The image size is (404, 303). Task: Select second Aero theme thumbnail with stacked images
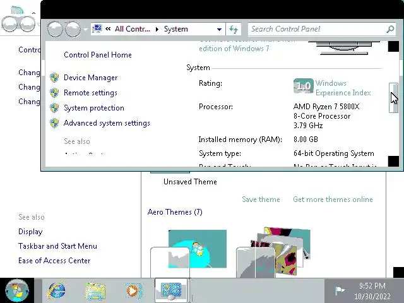coord(273,252)
